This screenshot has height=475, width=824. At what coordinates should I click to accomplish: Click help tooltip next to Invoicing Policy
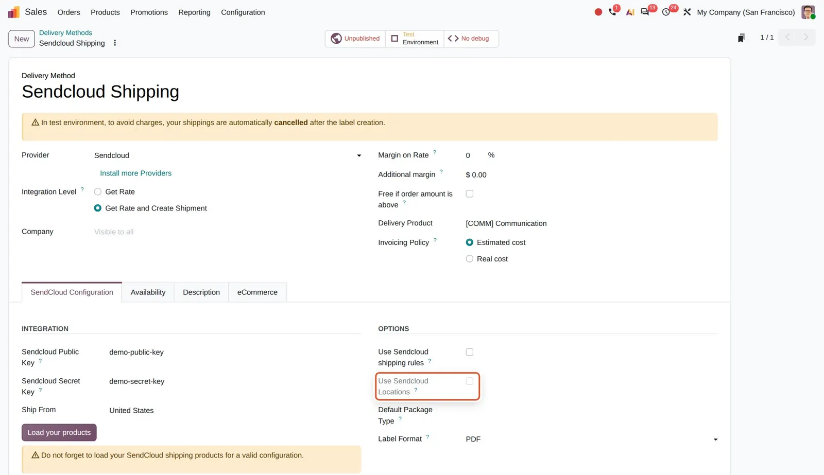point(435,240)
